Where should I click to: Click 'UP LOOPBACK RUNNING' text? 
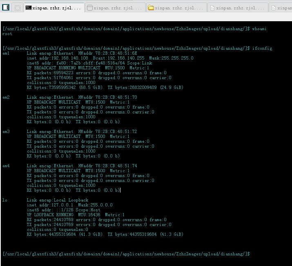coord(50,215)
